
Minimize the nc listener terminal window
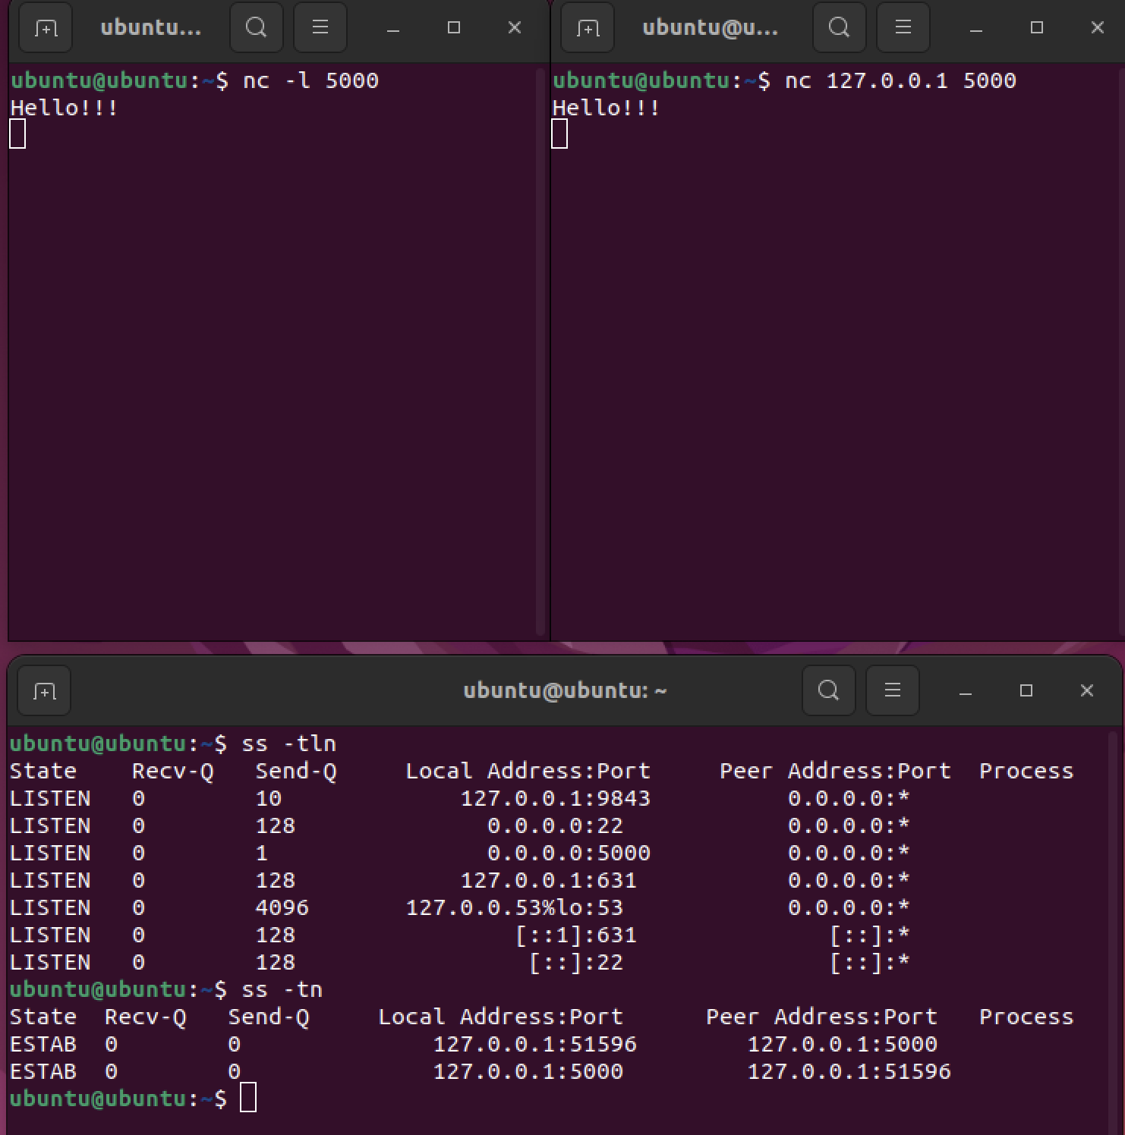click(392, 29)
